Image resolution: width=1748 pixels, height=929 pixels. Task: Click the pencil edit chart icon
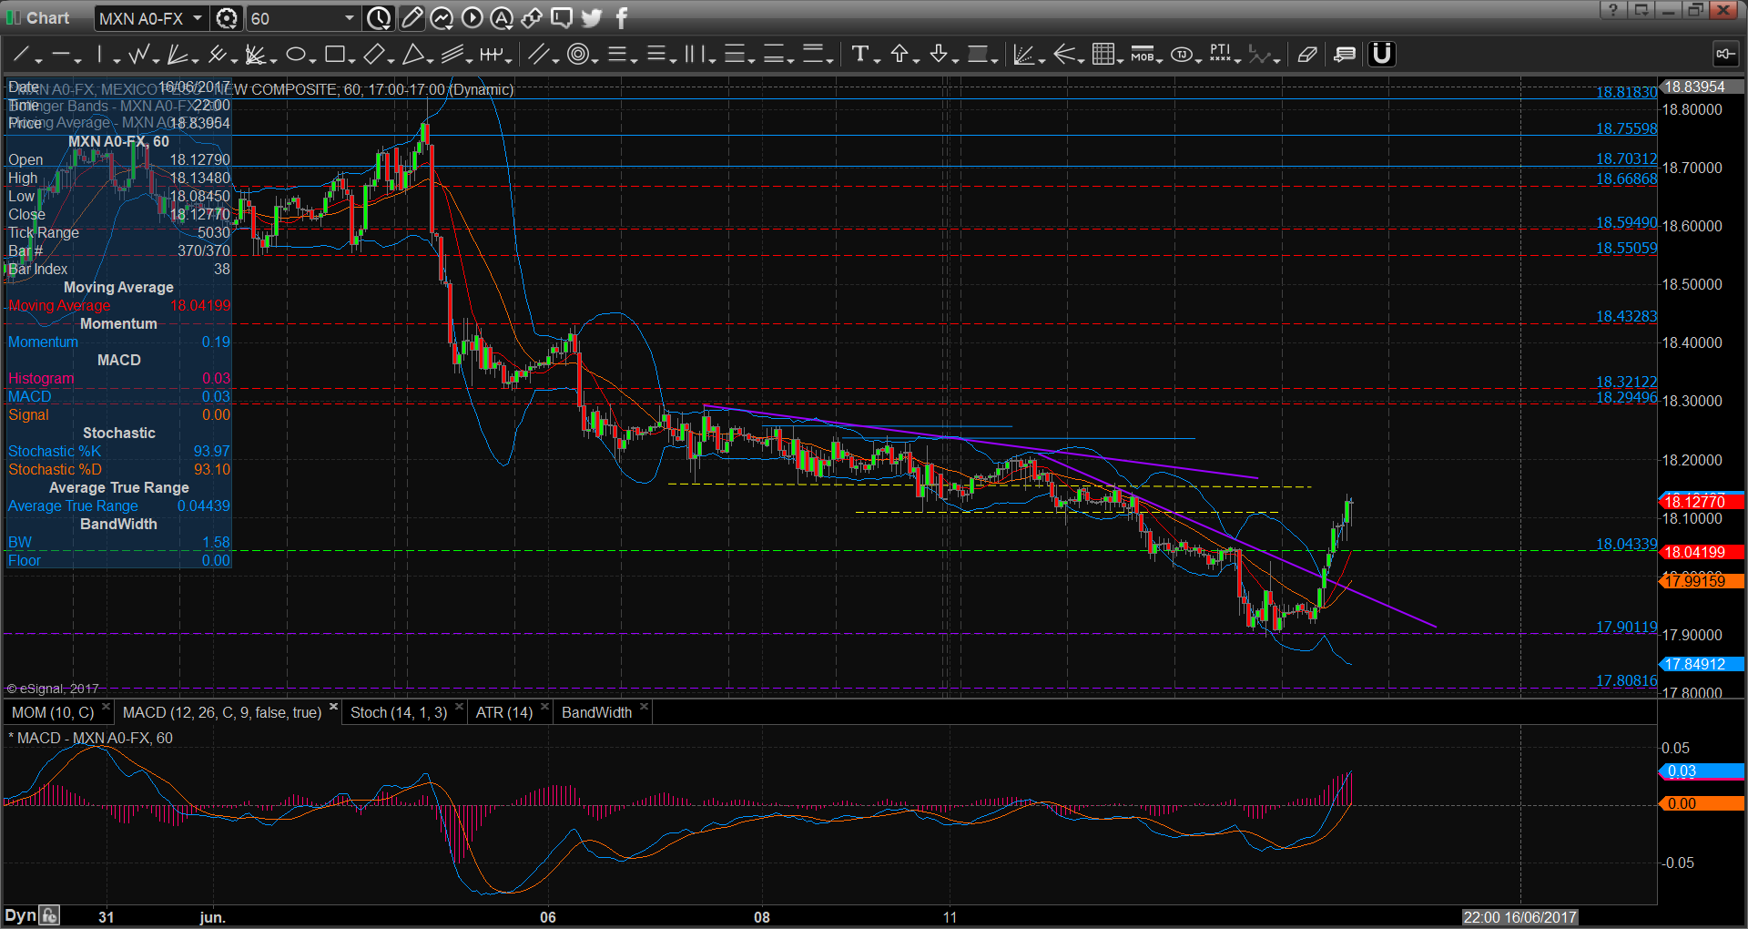pyautogui.click(x=412, y=17)
